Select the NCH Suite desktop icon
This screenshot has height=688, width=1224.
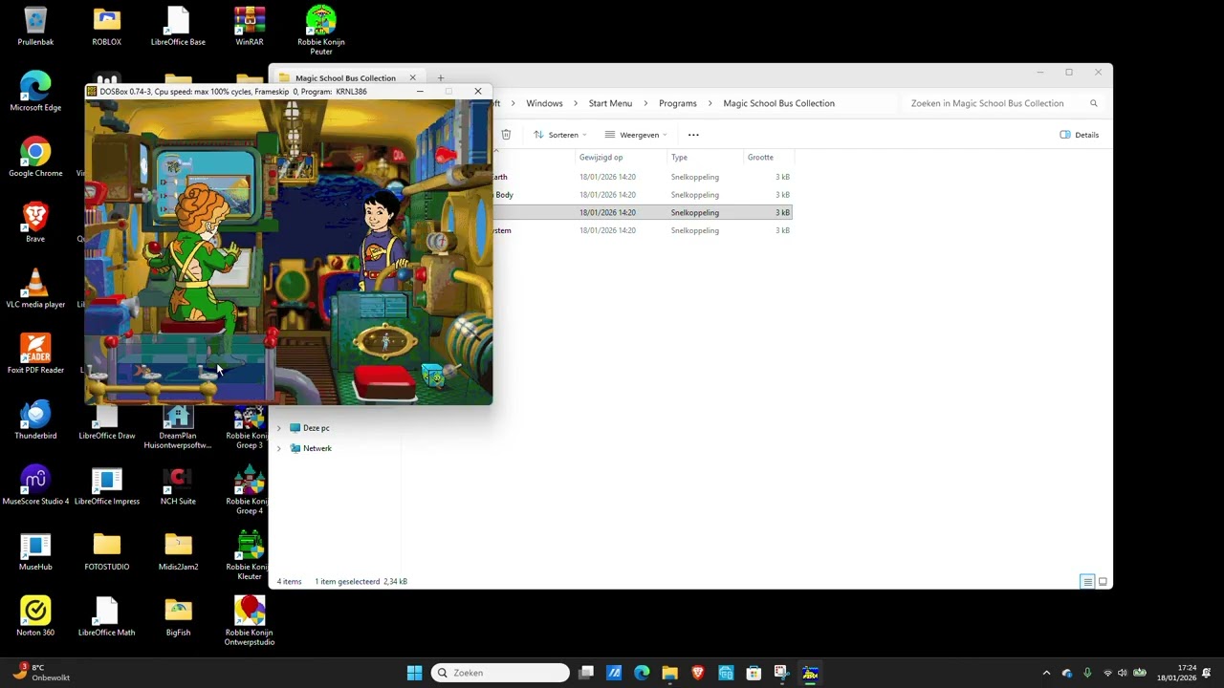[178, 487]
